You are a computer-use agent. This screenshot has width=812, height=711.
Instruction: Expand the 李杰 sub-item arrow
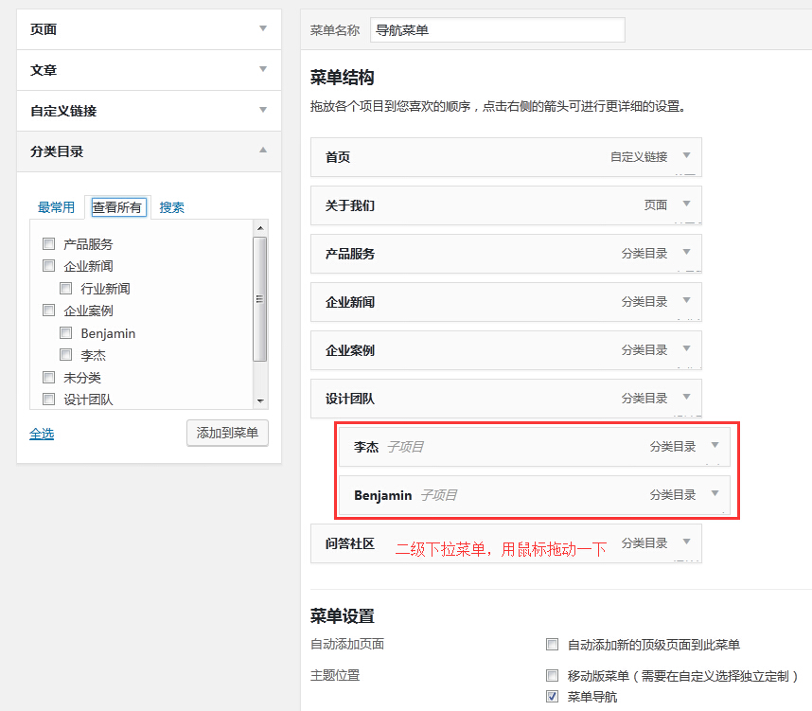(715, 446)
